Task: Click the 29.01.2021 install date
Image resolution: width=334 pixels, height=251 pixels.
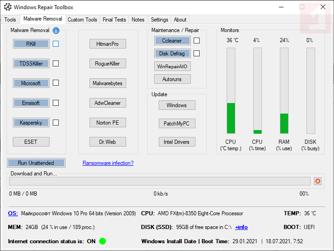Action: pyautogui.click(x=245, y=241)
